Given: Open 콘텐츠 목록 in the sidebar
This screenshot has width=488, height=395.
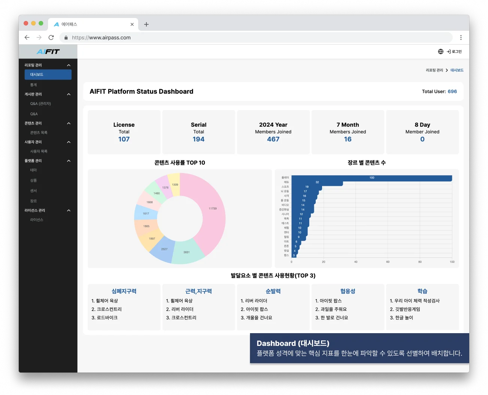Looking at the screenshot, I should [x=39, y=133].
